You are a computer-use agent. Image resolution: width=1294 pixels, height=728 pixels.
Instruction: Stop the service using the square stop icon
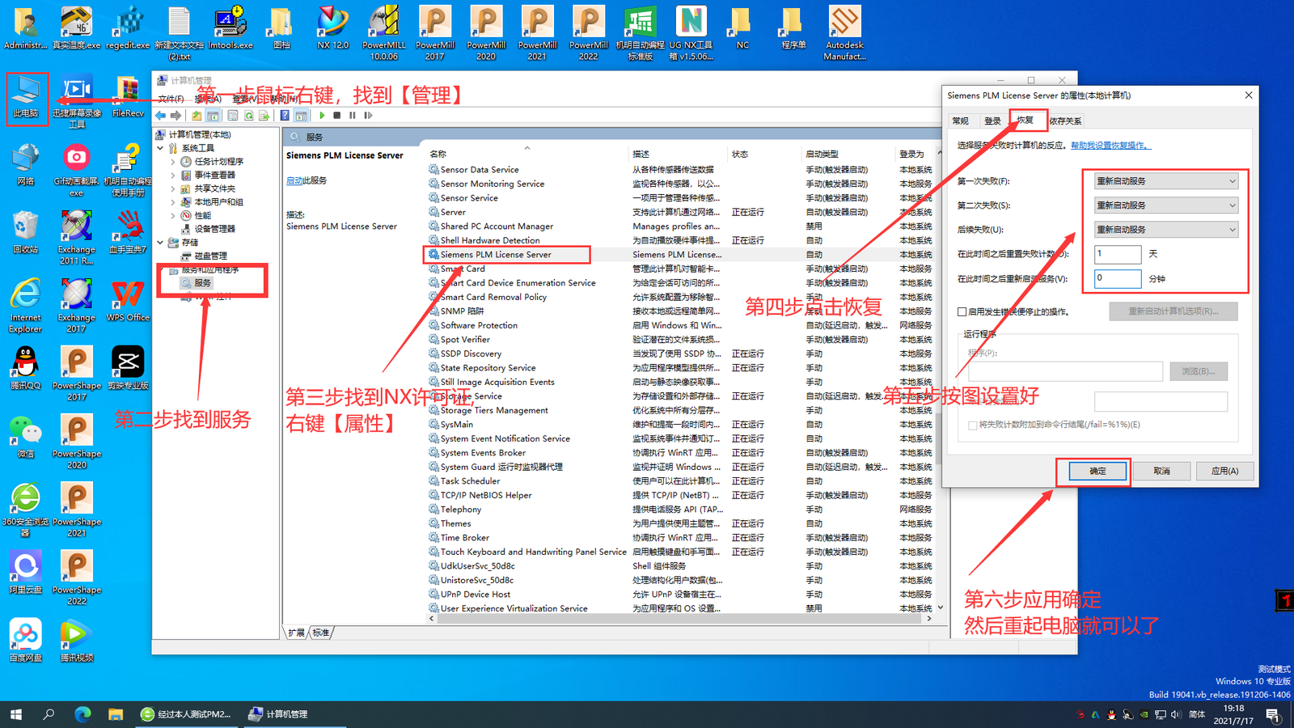tap(337, 116)
